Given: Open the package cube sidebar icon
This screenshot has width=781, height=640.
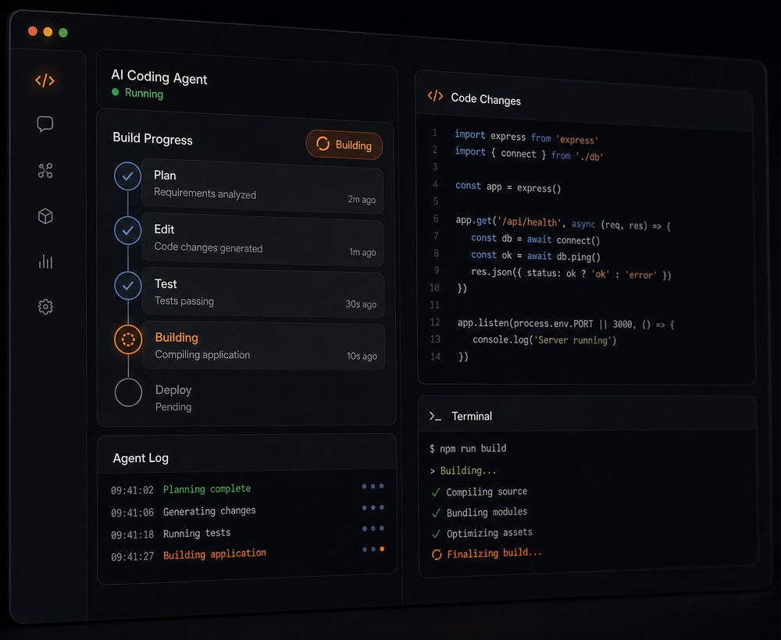Looking at the screenshot, I should (x=45, y=216).
